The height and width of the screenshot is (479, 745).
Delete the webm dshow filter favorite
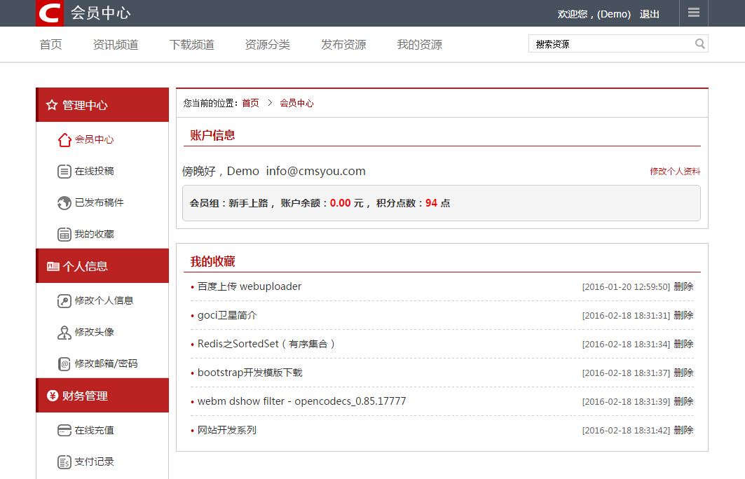(x=684, y=401)
